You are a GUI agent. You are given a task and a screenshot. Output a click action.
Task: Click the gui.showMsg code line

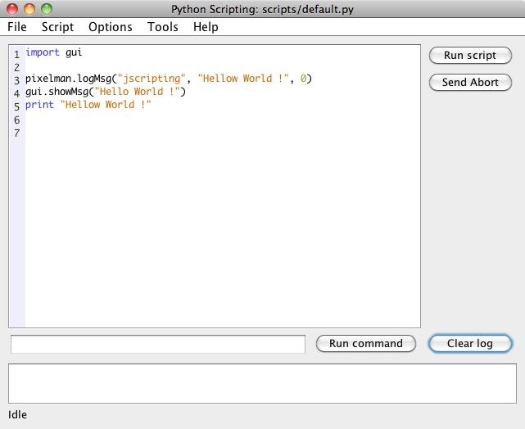(x=106, y=92)
